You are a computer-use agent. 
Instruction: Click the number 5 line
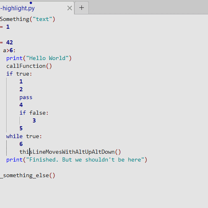21,128
